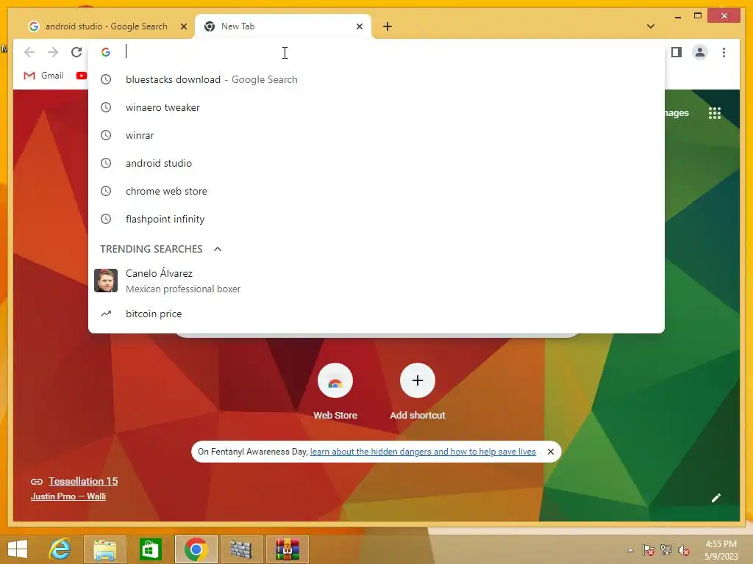Open the brick wall taskbar app
Screen dimensions: 753x564
[241, 549]
